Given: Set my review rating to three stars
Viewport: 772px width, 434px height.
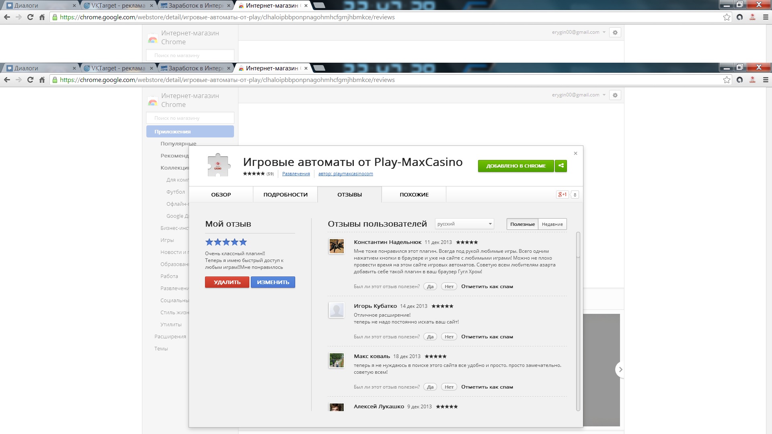Looking at the screenshot, I should click(x=226, y=242).
